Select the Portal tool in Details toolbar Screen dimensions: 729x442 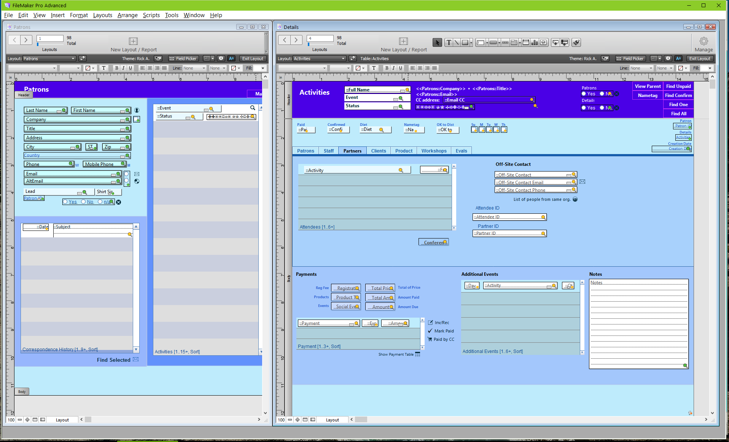tap(525, 43)
